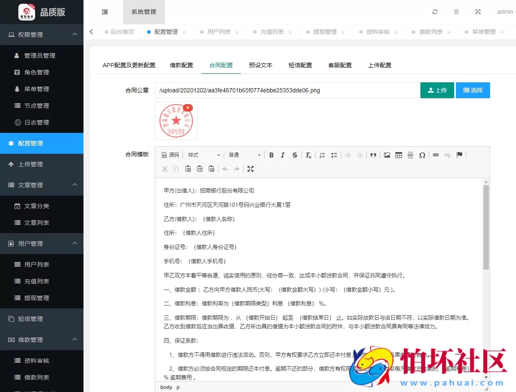This screenshot has width=516, height=392.
Task: Toggle italic text formatting
Action: pos(283,155)
